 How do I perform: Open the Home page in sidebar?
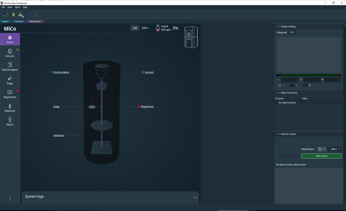pyautogui.click(x=10, y=39)
